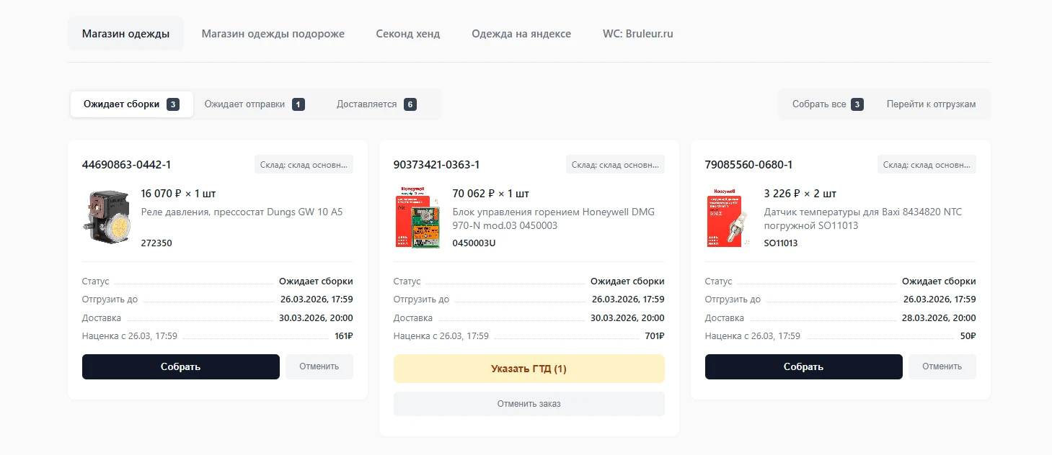Click Собрать for order 44690863-0442-1

click(181, 366)
